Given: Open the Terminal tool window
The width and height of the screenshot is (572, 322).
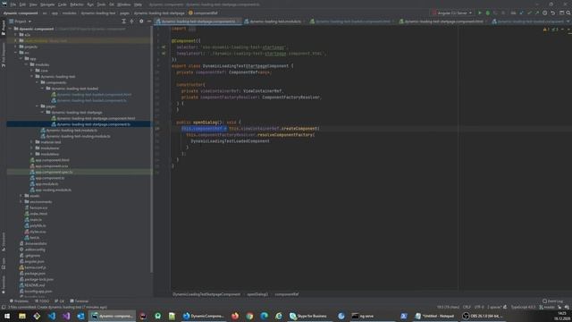Looking at the screenshot, I should [80, 301].
